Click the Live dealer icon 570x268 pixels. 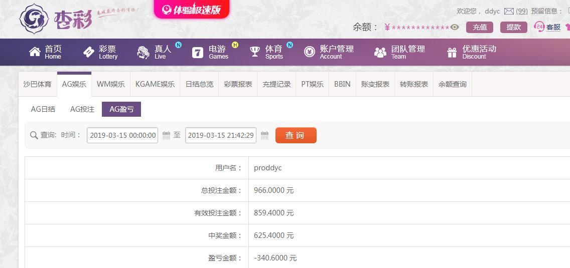[143, 52]
